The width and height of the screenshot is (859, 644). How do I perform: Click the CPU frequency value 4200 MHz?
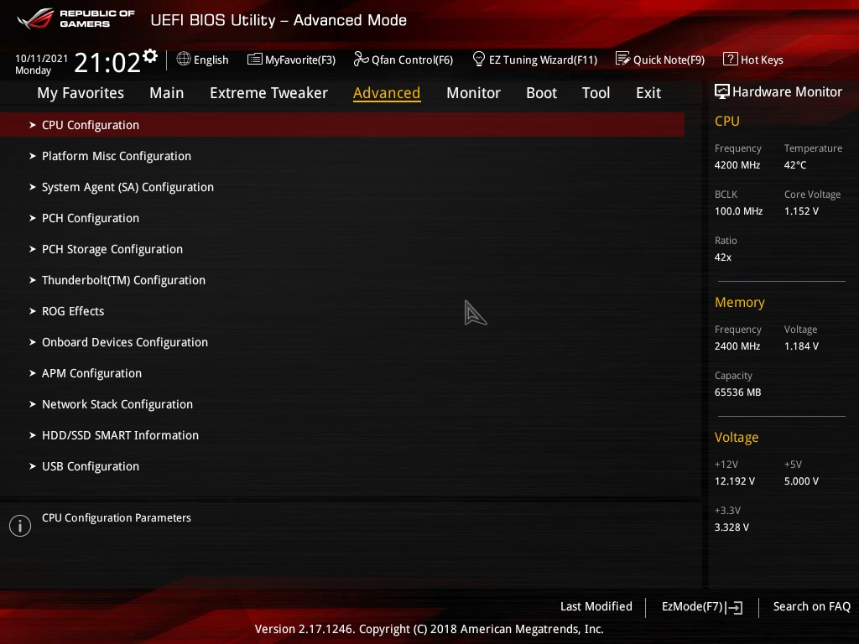pos(737,165)
